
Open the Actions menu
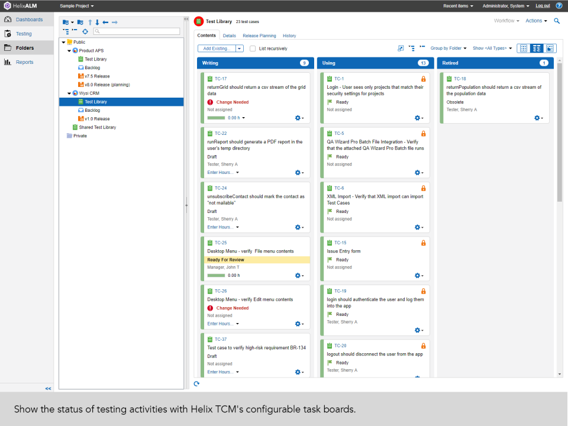coord(536,21)
